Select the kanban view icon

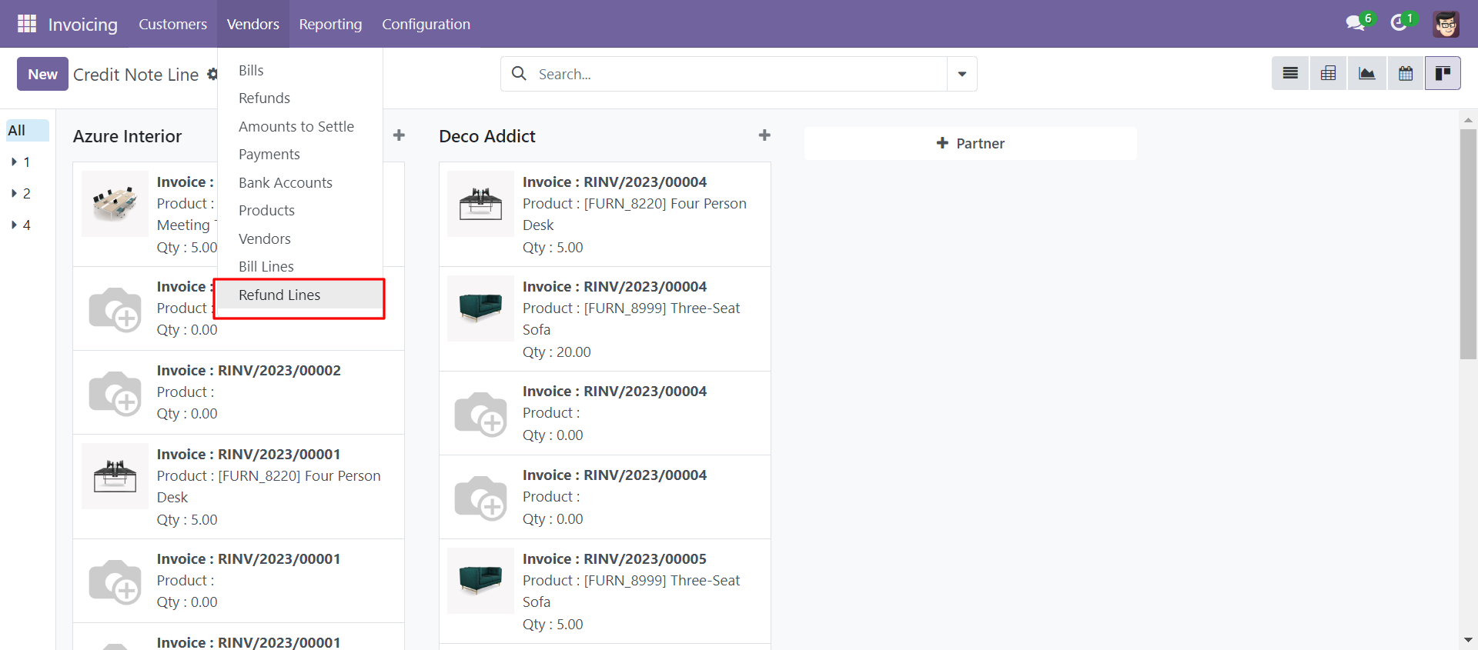(x=1443, y=74)
